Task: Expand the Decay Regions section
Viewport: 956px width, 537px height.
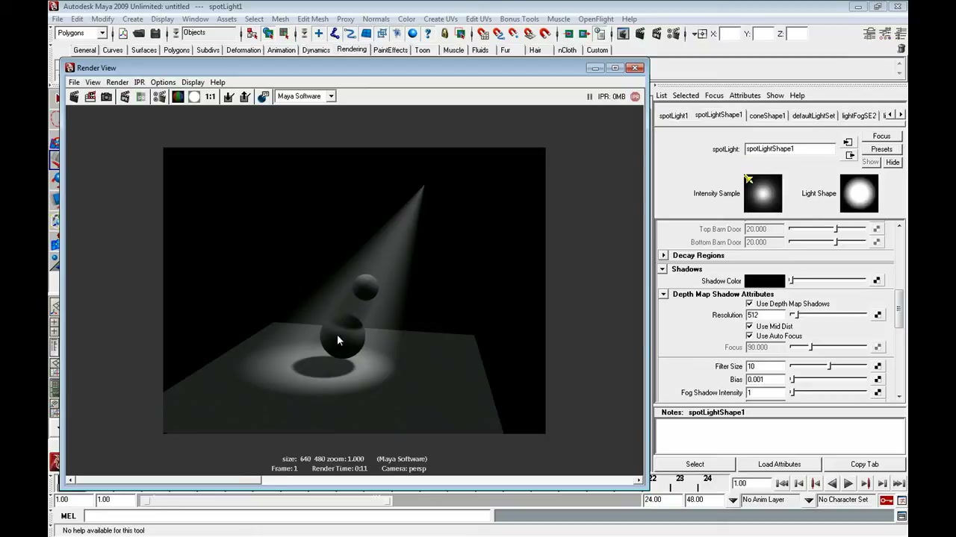Action: tap(663, 255)
